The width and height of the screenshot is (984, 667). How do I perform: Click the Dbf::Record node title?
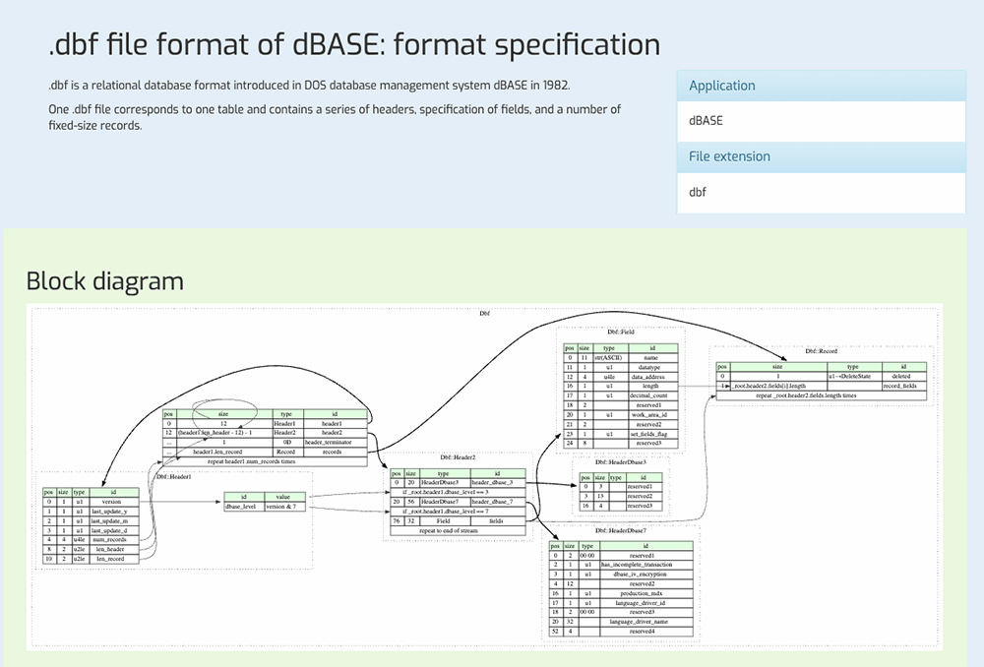click(x=821, y=351)
